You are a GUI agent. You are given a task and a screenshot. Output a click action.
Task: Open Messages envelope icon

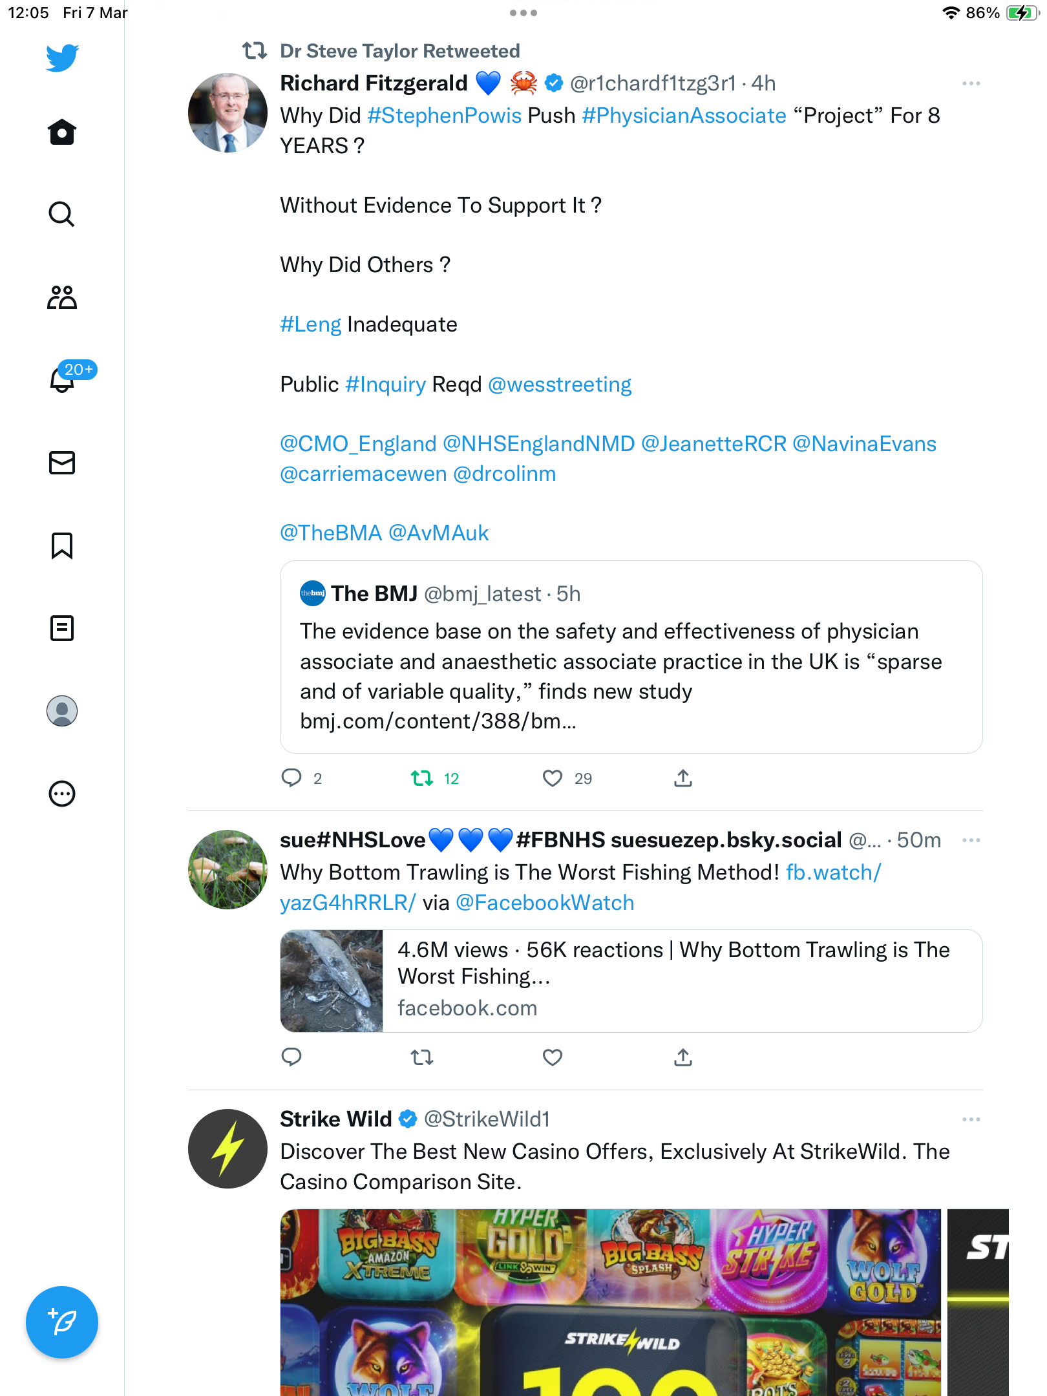click(x=62, y=463)
